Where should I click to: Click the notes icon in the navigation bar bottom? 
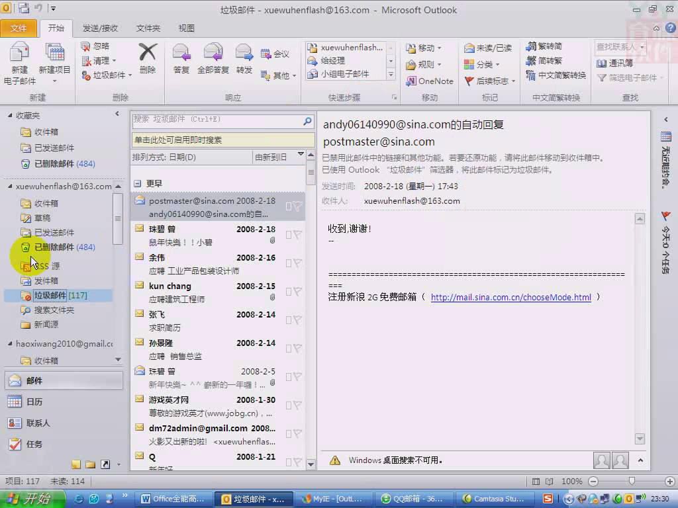point(76,464)
